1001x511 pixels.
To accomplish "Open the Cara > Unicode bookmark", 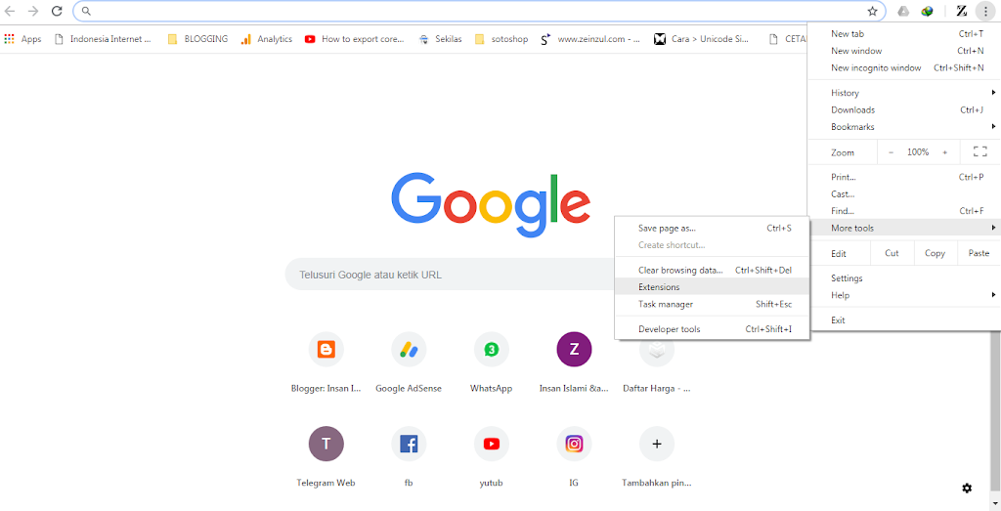I will click(702, 39).
